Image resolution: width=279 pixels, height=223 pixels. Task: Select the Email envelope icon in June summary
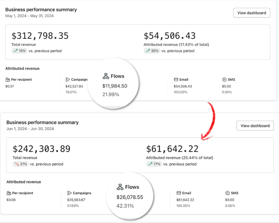(x=179, y=193)
